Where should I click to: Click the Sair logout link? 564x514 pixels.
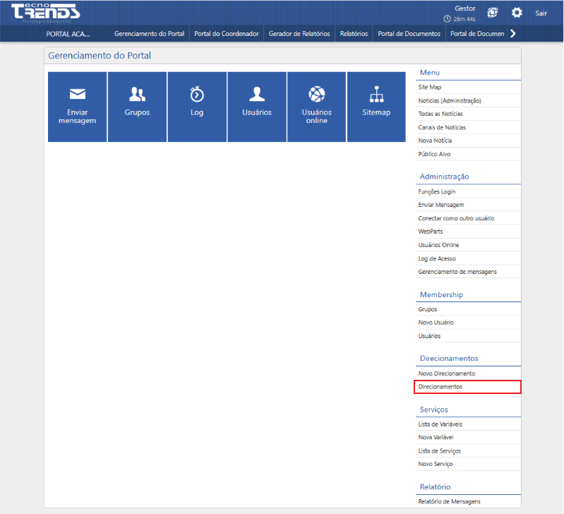[541, 13]
